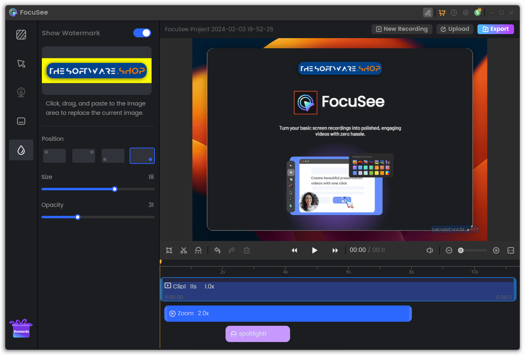Fit timeline to window icon
Image resolution: width=525 pixels, height=355 pixels.
511,250
